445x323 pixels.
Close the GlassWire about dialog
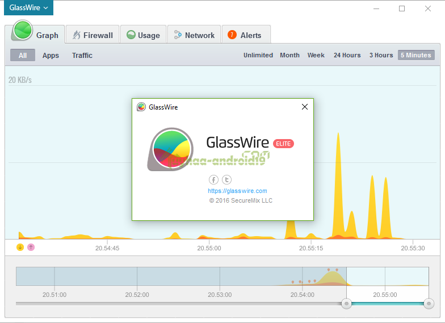coord(304,107)
